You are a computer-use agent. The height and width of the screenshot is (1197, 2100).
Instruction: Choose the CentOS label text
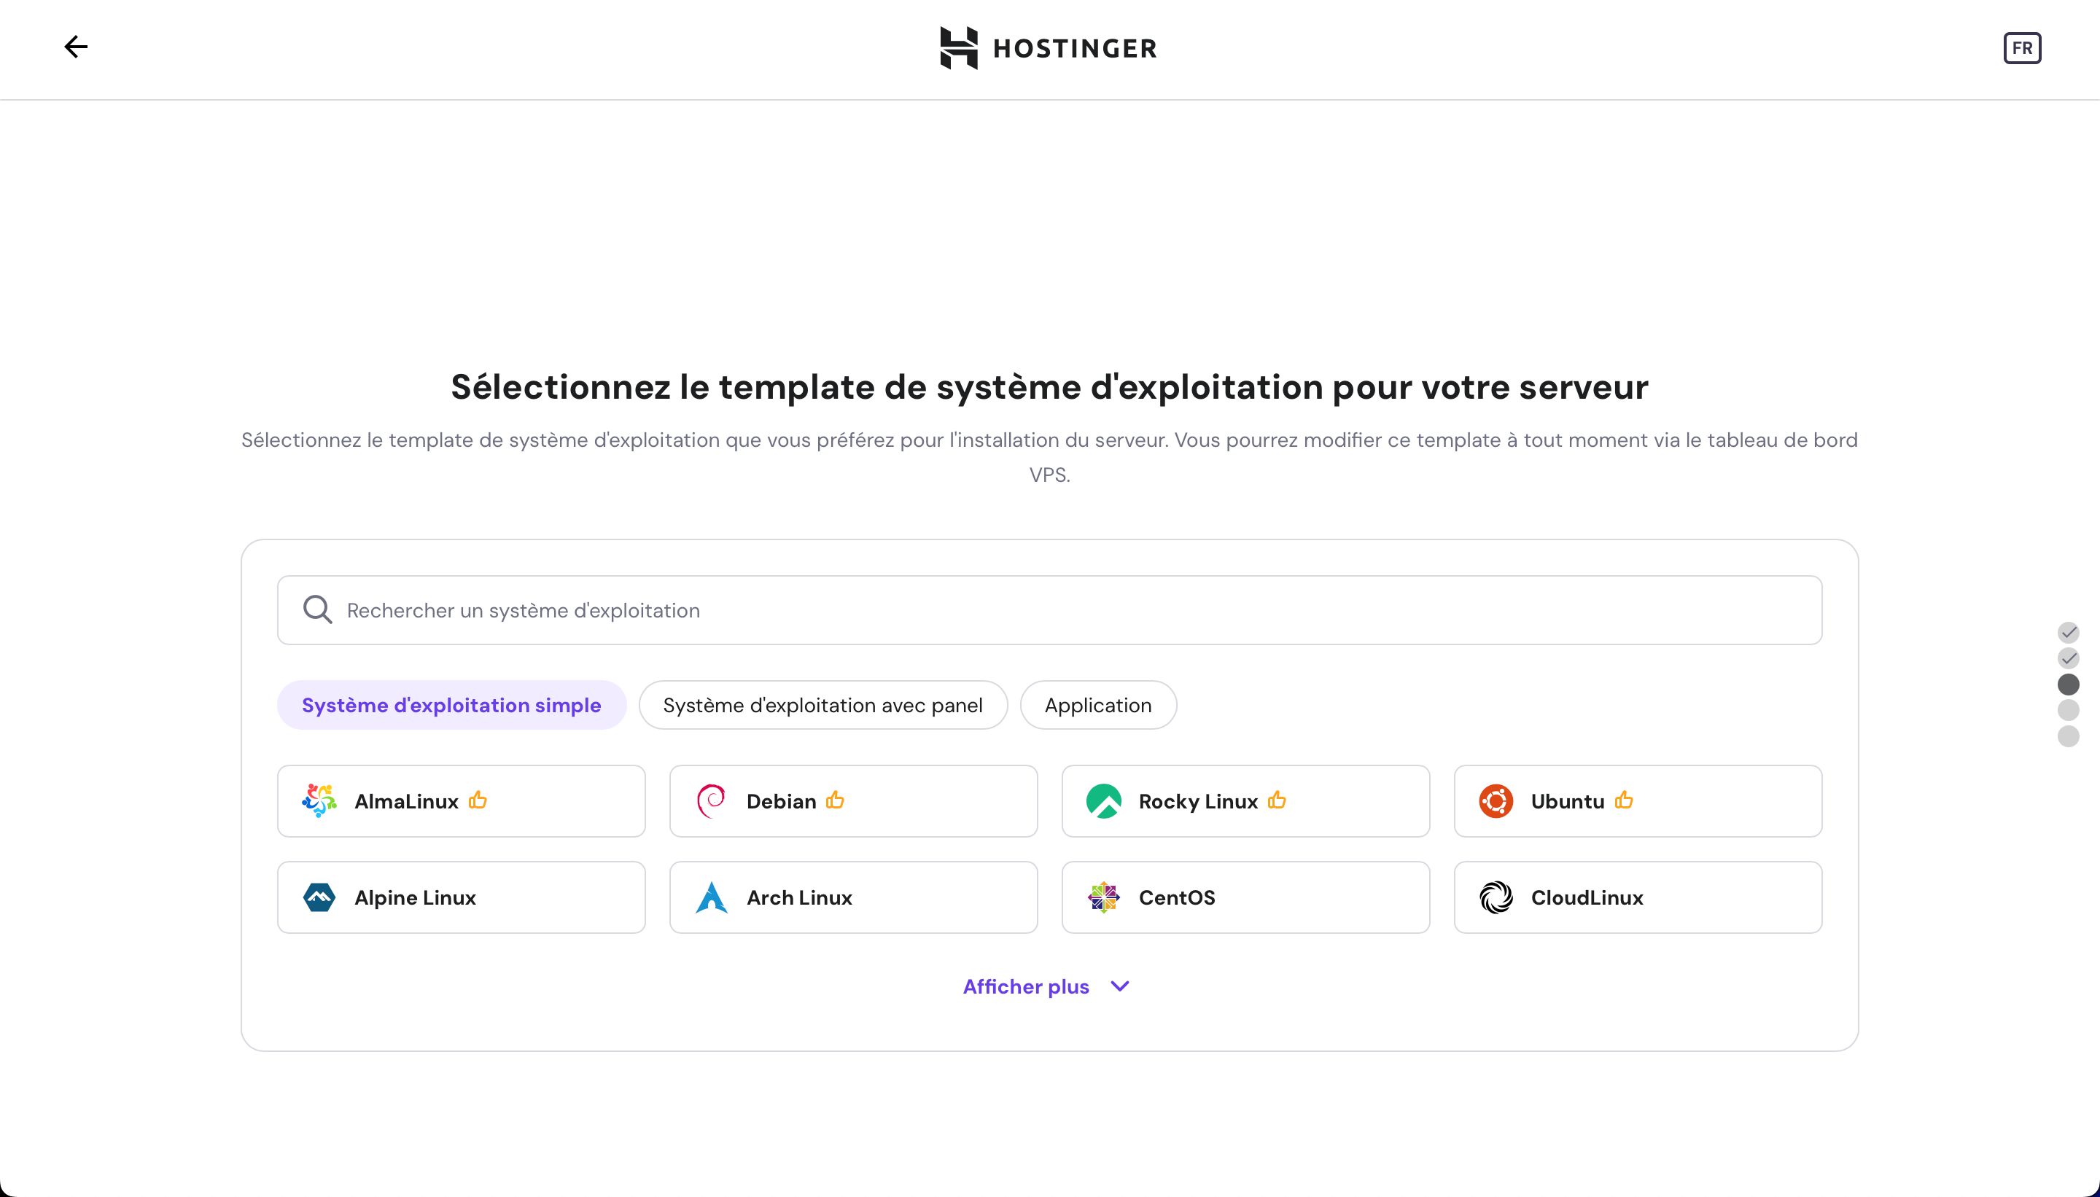1177,898
